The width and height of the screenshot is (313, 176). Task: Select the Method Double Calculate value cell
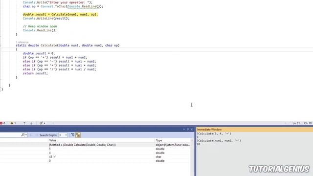[101, 145]
